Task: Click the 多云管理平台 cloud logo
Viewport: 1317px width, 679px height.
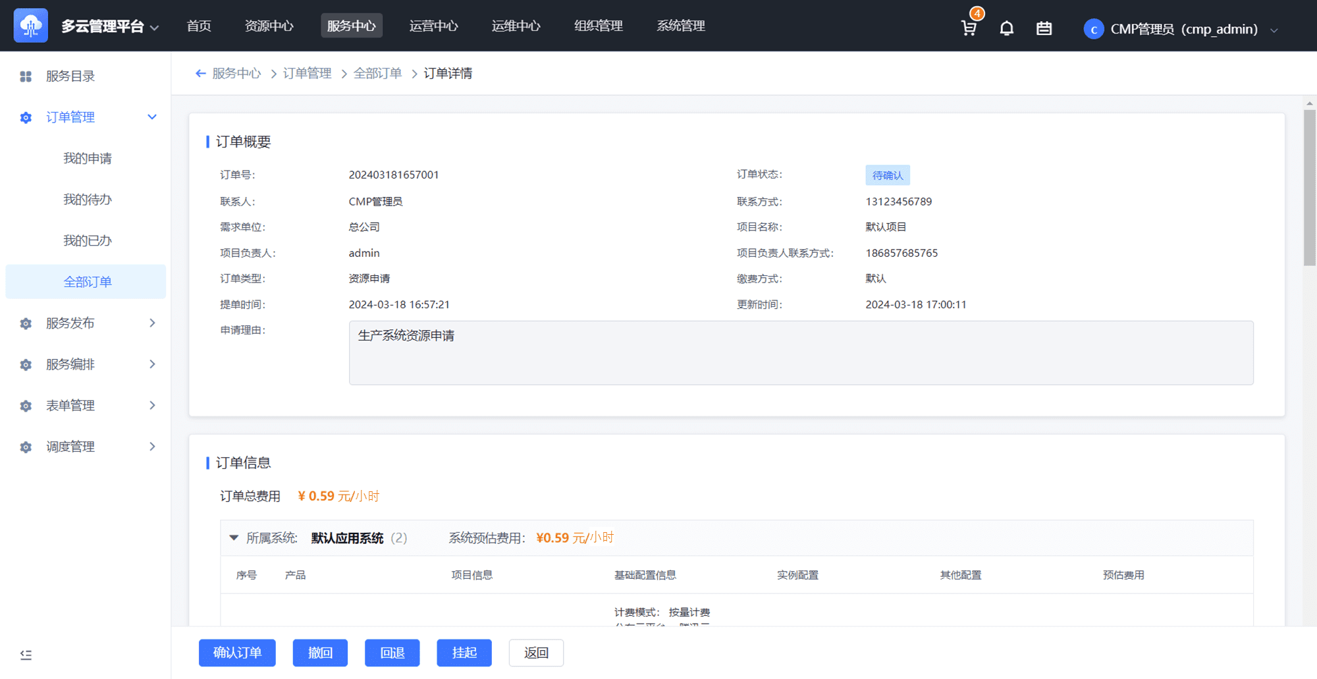Action: [x=30, y=25]
